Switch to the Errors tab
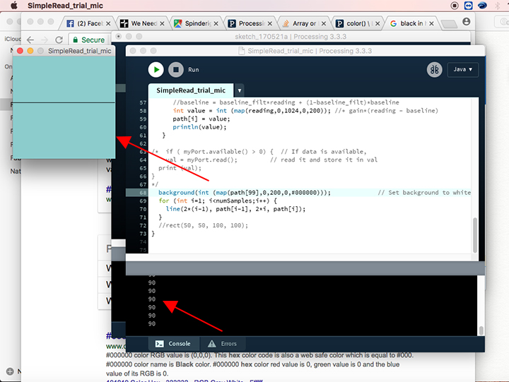509x382 pixels. click(223, 344)
